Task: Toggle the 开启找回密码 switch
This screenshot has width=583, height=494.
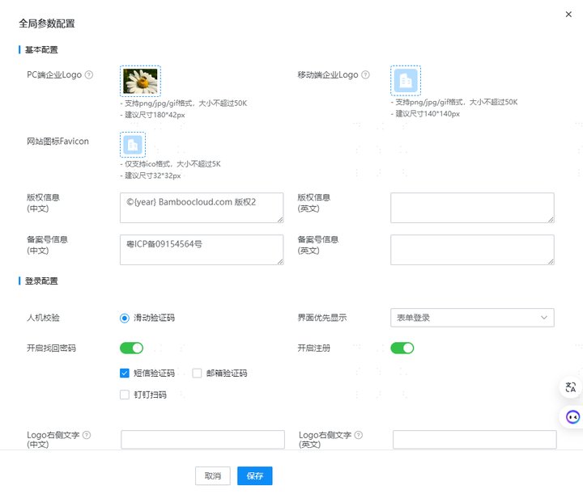Action: 131,348
